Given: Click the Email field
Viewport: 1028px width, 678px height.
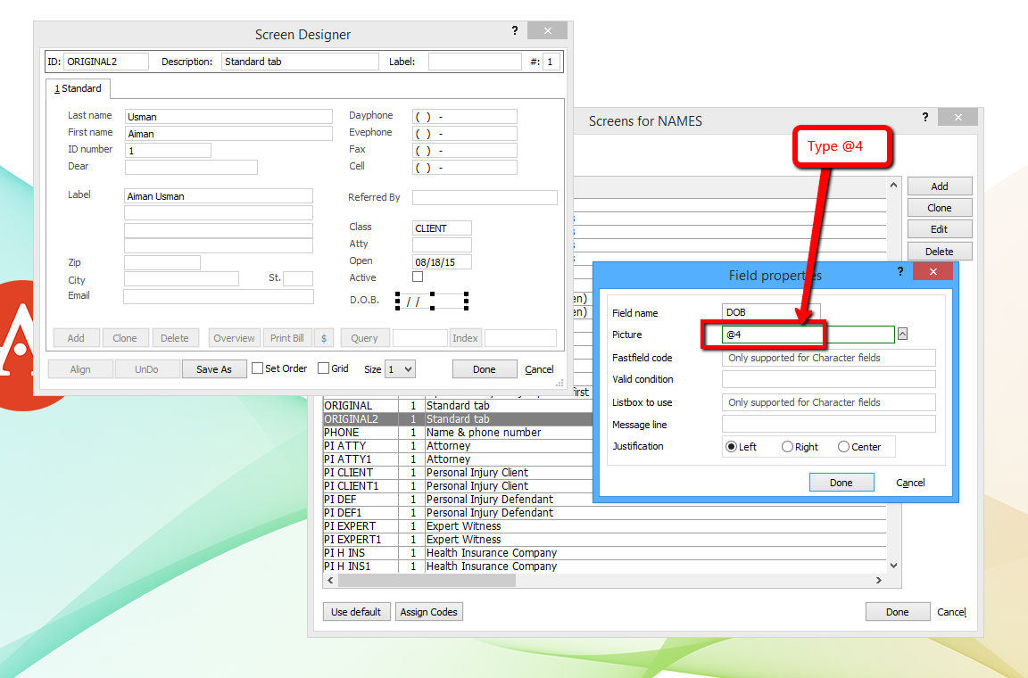Looking at the screenshot, I should coord(219,296).
